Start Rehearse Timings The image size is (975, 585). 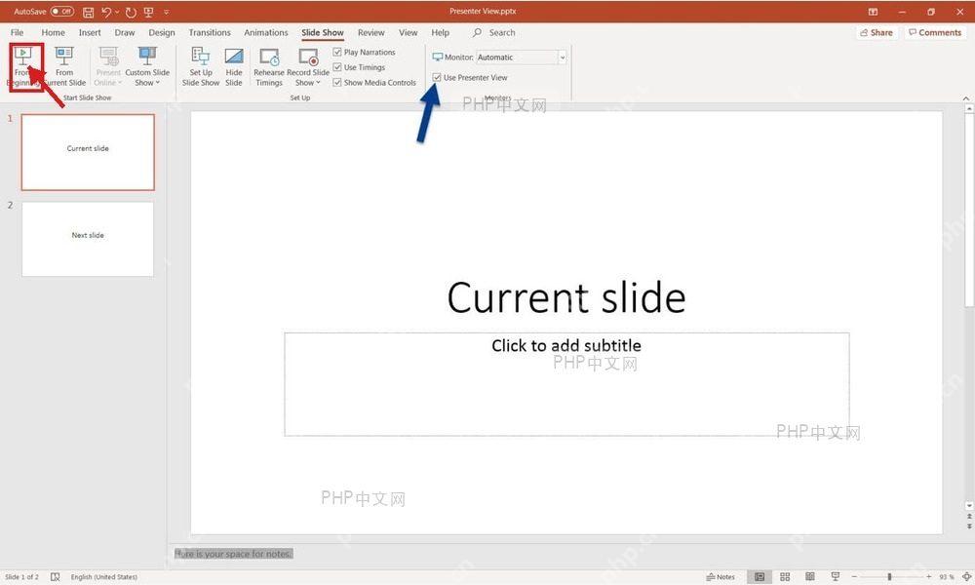269,66
